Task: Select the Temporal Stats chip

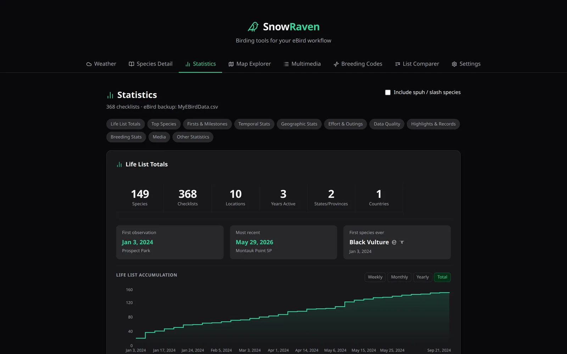Action: click(254, 124)
